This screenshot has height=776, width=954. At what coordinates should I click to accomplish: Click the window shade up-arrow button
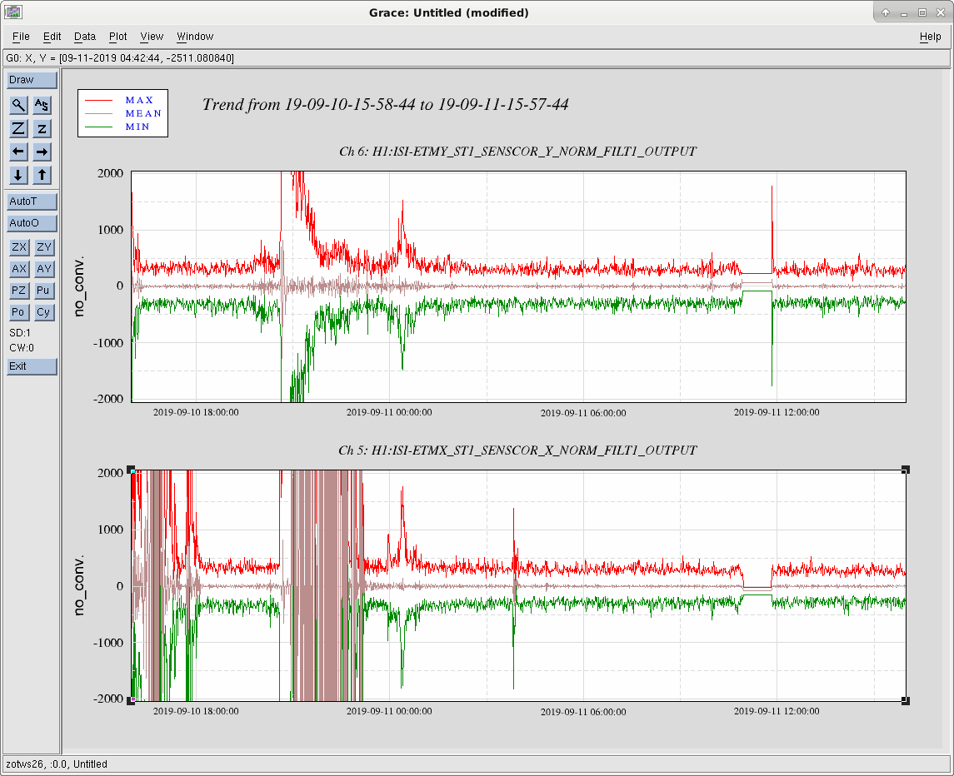tap(885, 12)
